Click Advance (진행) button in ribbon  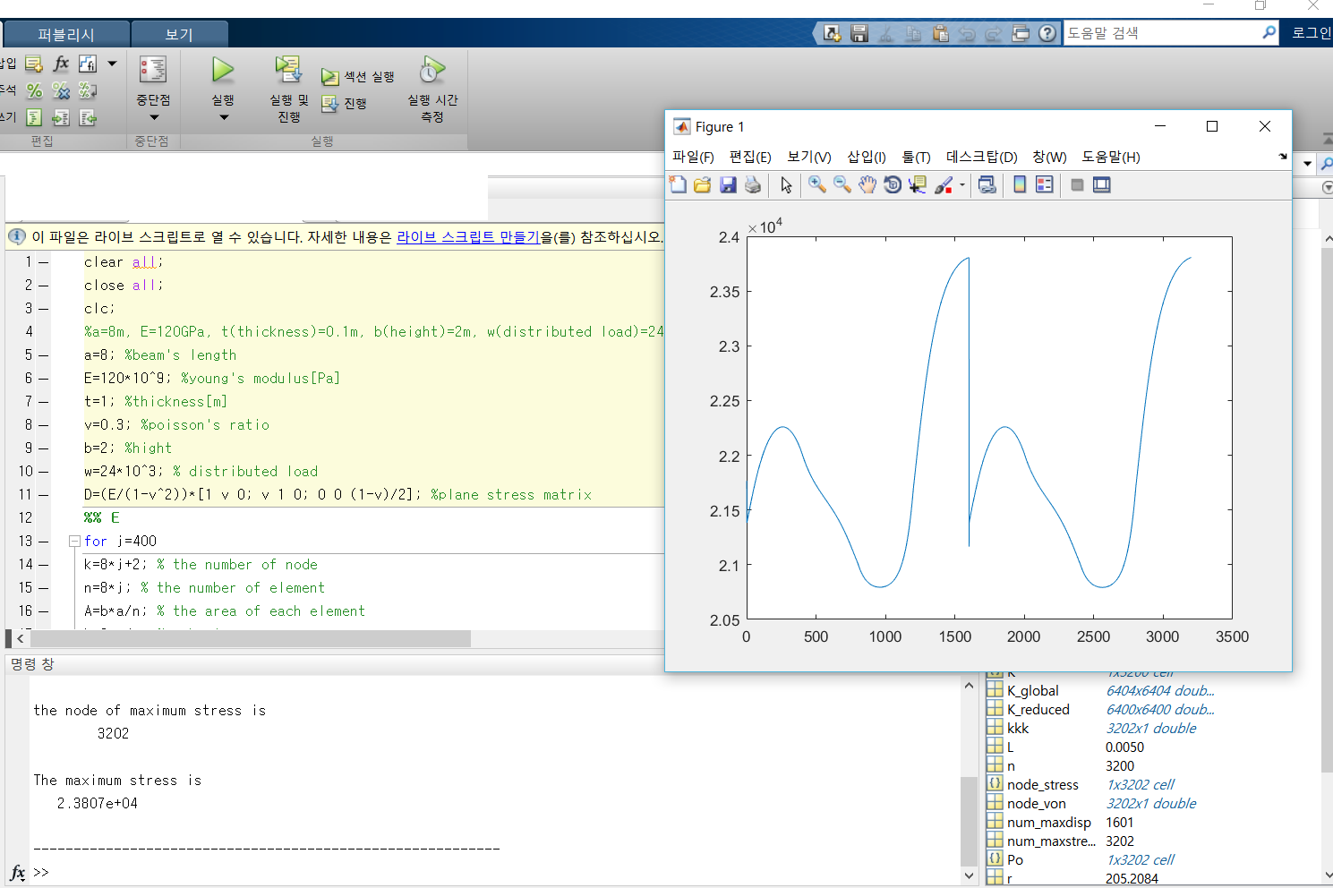click(345, 104)
